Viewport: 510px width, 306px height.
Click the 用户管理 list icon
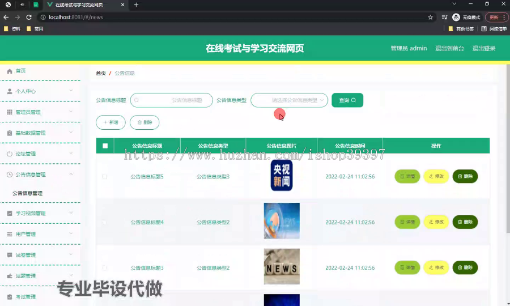point(10,234)
